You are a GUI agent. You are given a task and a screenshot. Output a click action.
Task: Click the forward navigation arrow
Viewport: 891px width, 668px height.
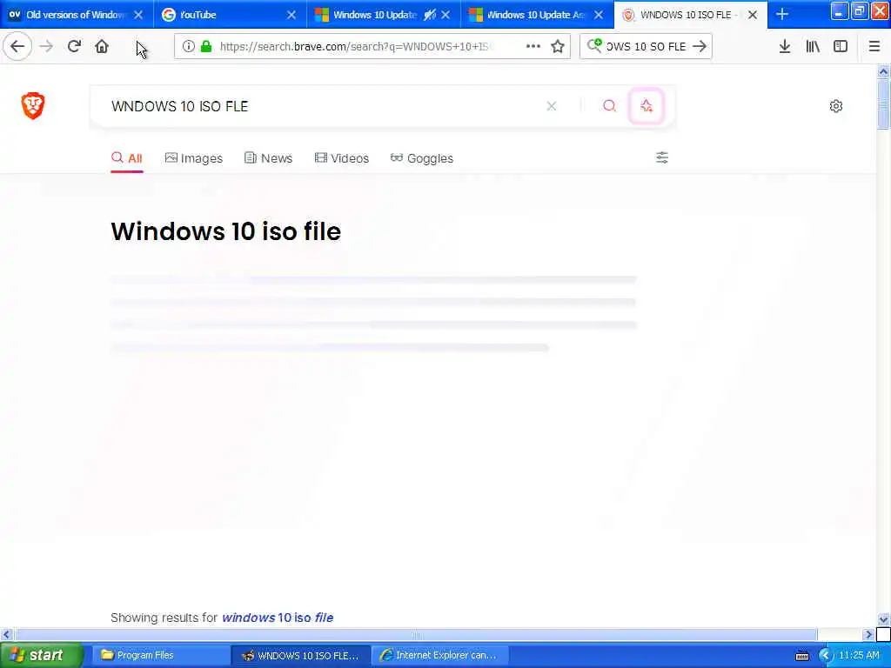(47, 46)
